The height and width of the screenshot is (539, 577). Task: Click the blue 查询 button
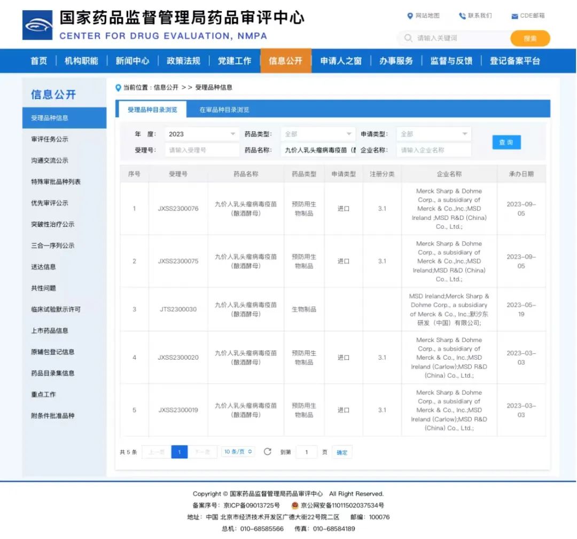point(506,142)
